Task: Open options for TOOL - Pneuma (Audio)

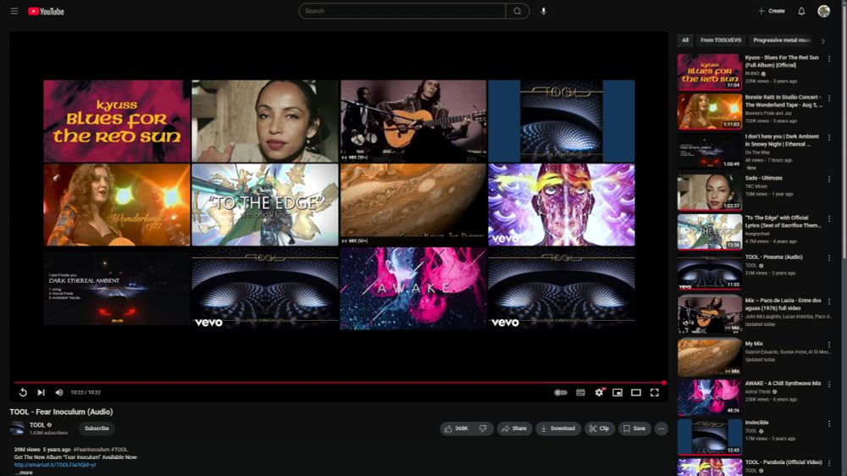Action: 829,258
